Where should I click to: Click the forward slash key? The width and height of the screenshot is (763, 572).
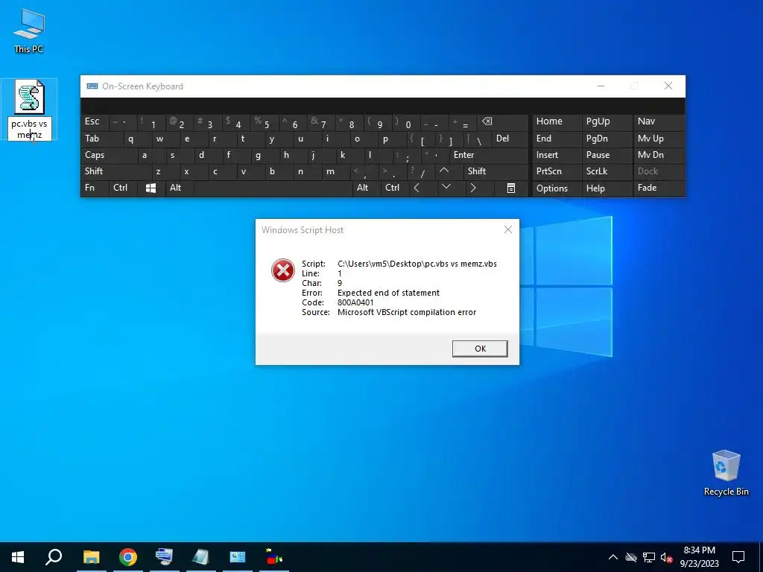point(420,171)
